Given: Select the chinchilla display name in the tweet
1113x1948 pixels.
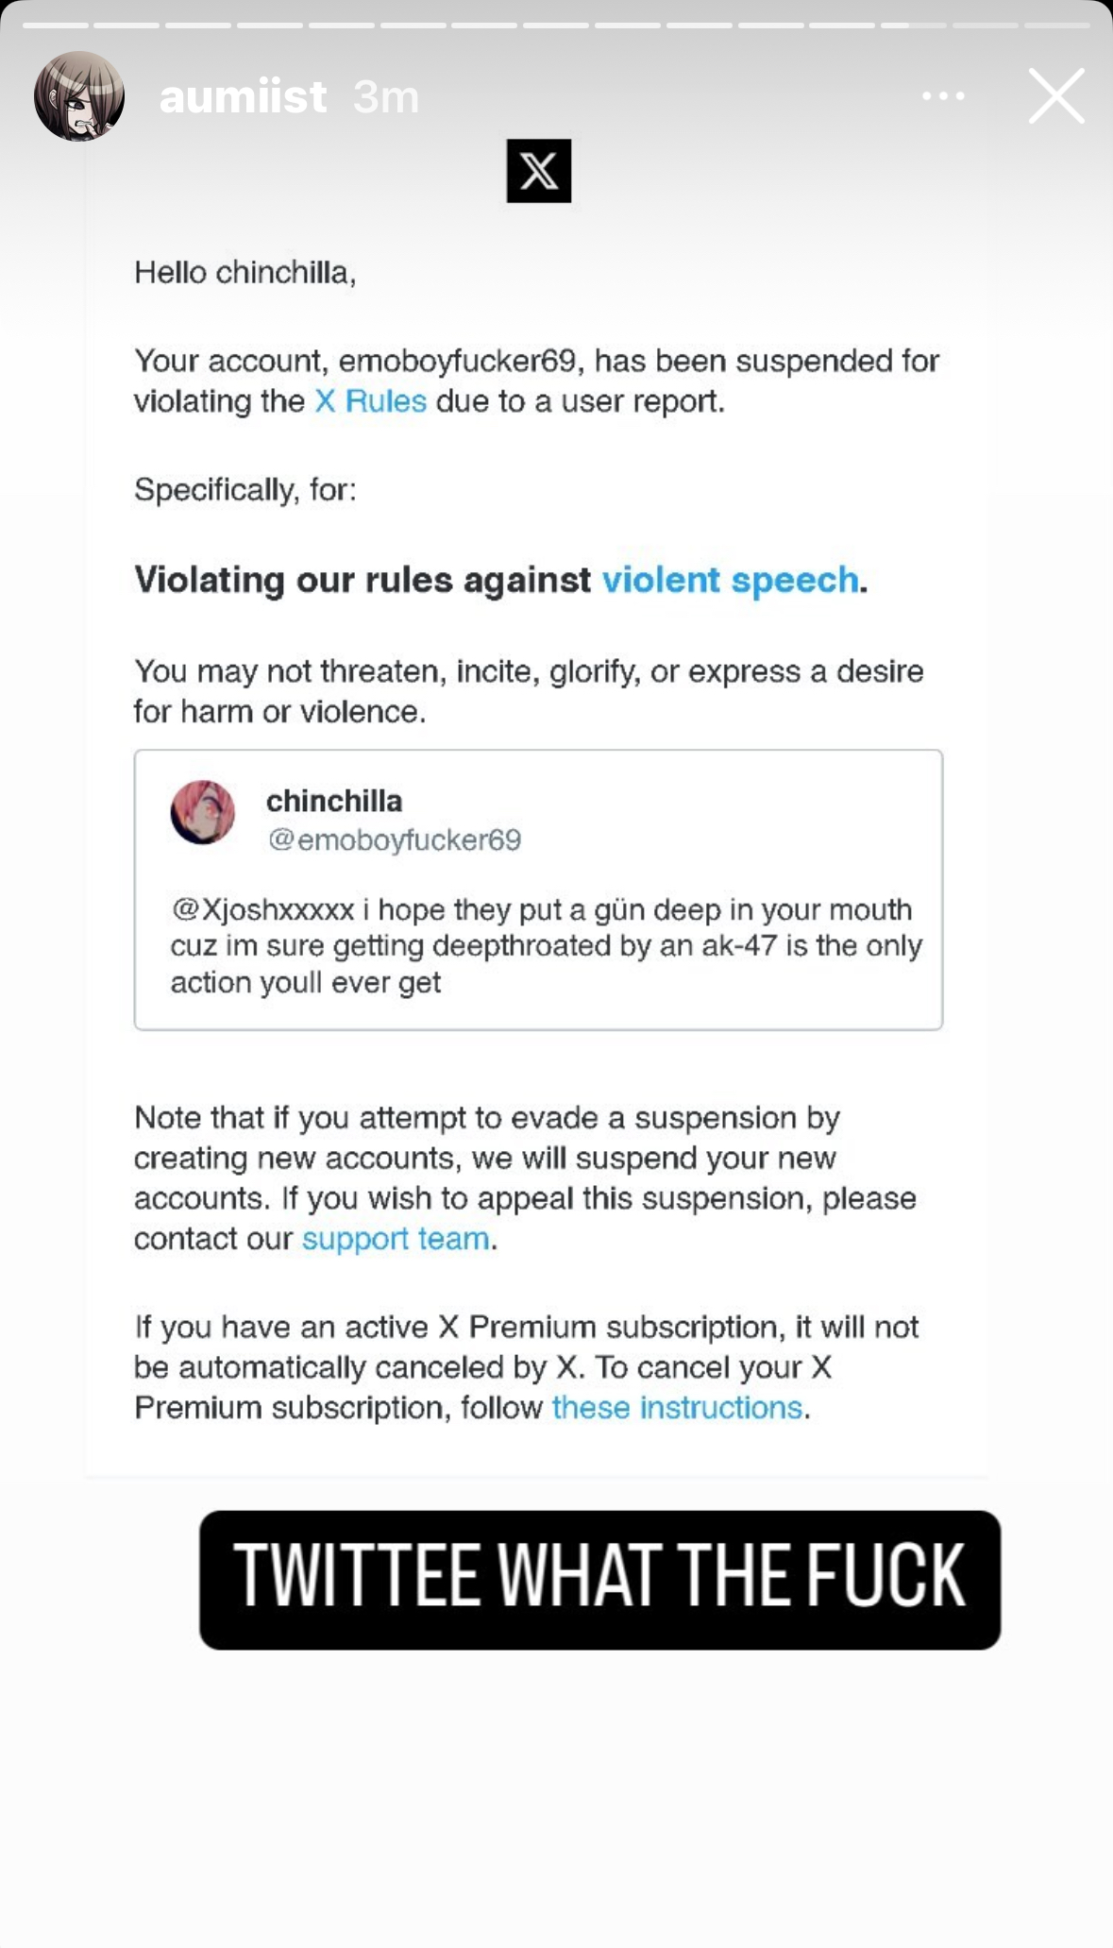Looking at the screenshot, I should tap(334, 801).
